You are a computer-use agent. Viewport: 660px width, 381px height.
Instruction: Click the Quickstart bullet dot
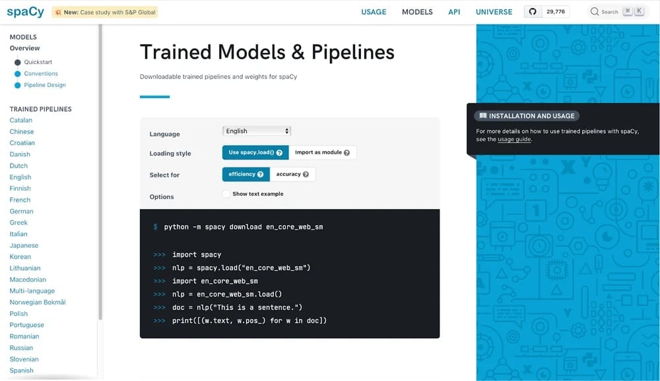(17, 62)
